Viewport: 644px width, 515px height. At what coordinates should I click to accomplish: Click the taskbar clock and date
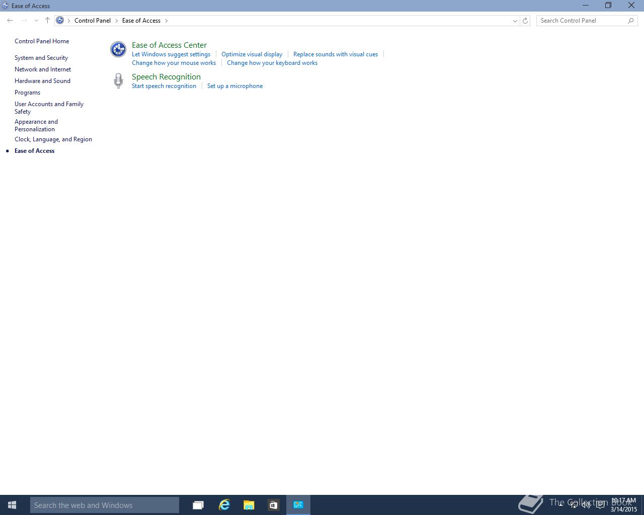pyautogui.click(x=624, y=505)
